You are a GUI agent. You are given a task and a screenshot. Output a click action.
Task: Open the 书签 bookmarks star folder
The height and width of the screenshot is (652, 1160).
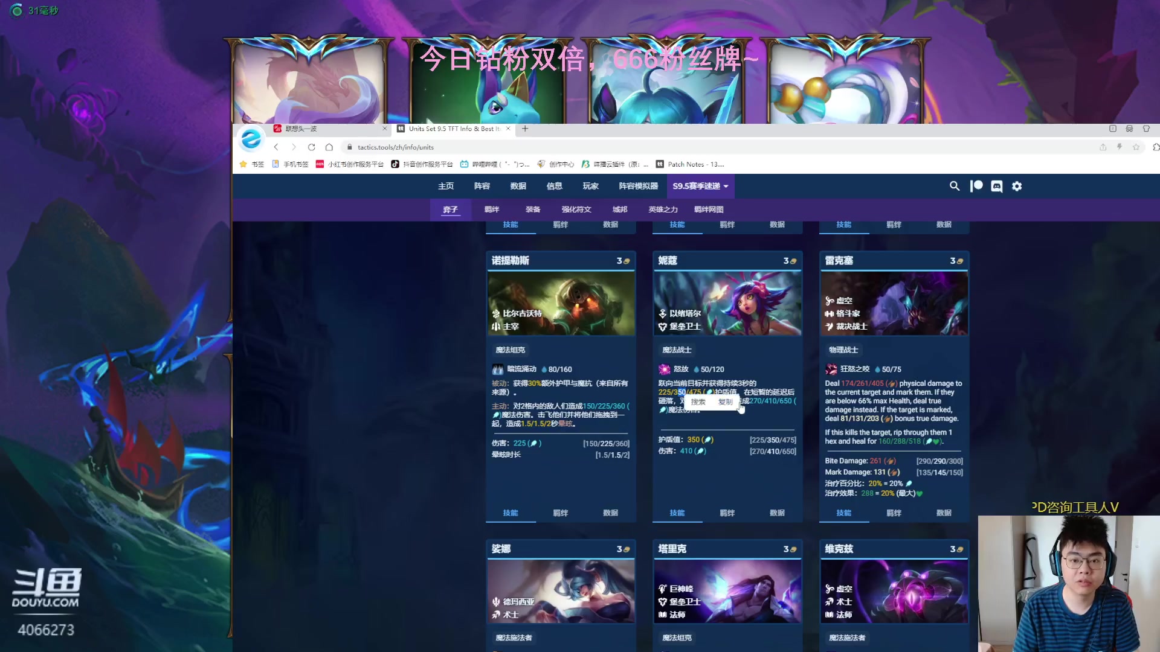click(252, 164)
